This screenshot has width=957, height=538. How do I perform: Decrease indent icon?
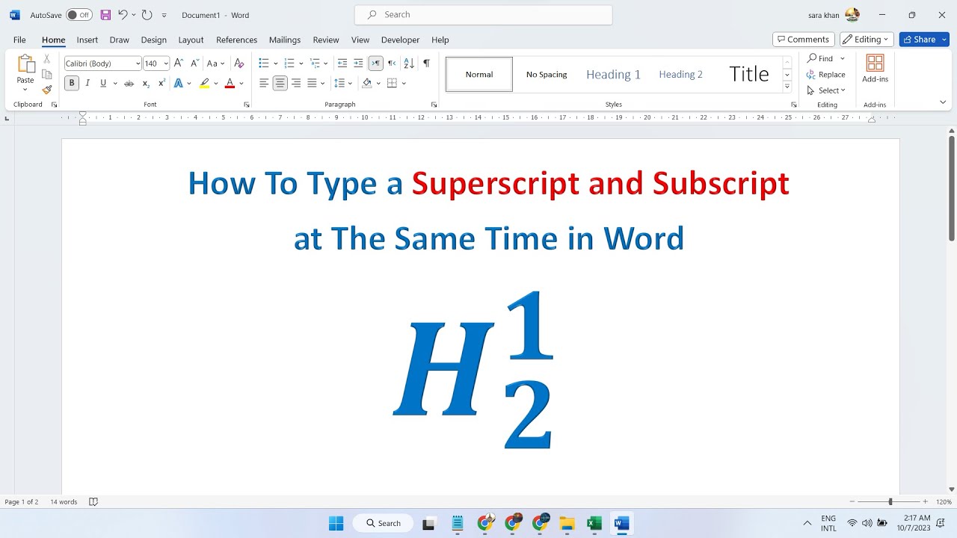(x=342, y=64)
